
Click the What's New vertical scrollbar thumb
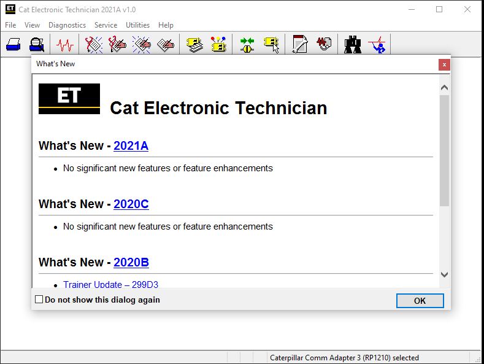pos(444,150)
